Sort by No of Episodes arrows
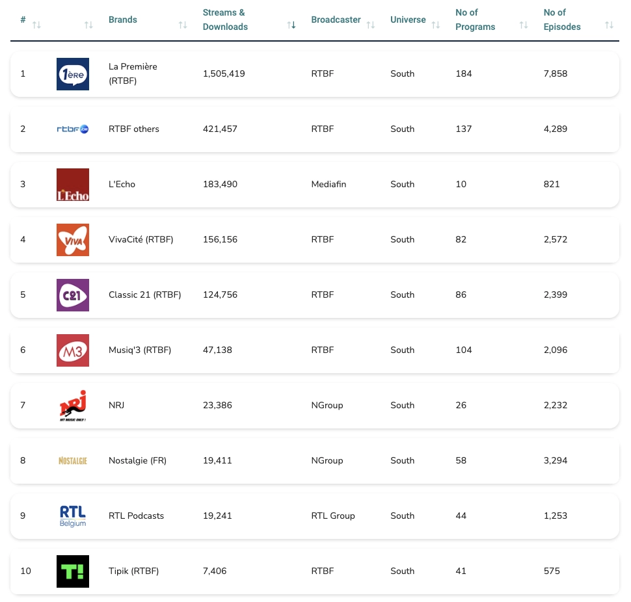Image resolution: width=631 pixels, height=602 pixels. click(x=608, y=25)
